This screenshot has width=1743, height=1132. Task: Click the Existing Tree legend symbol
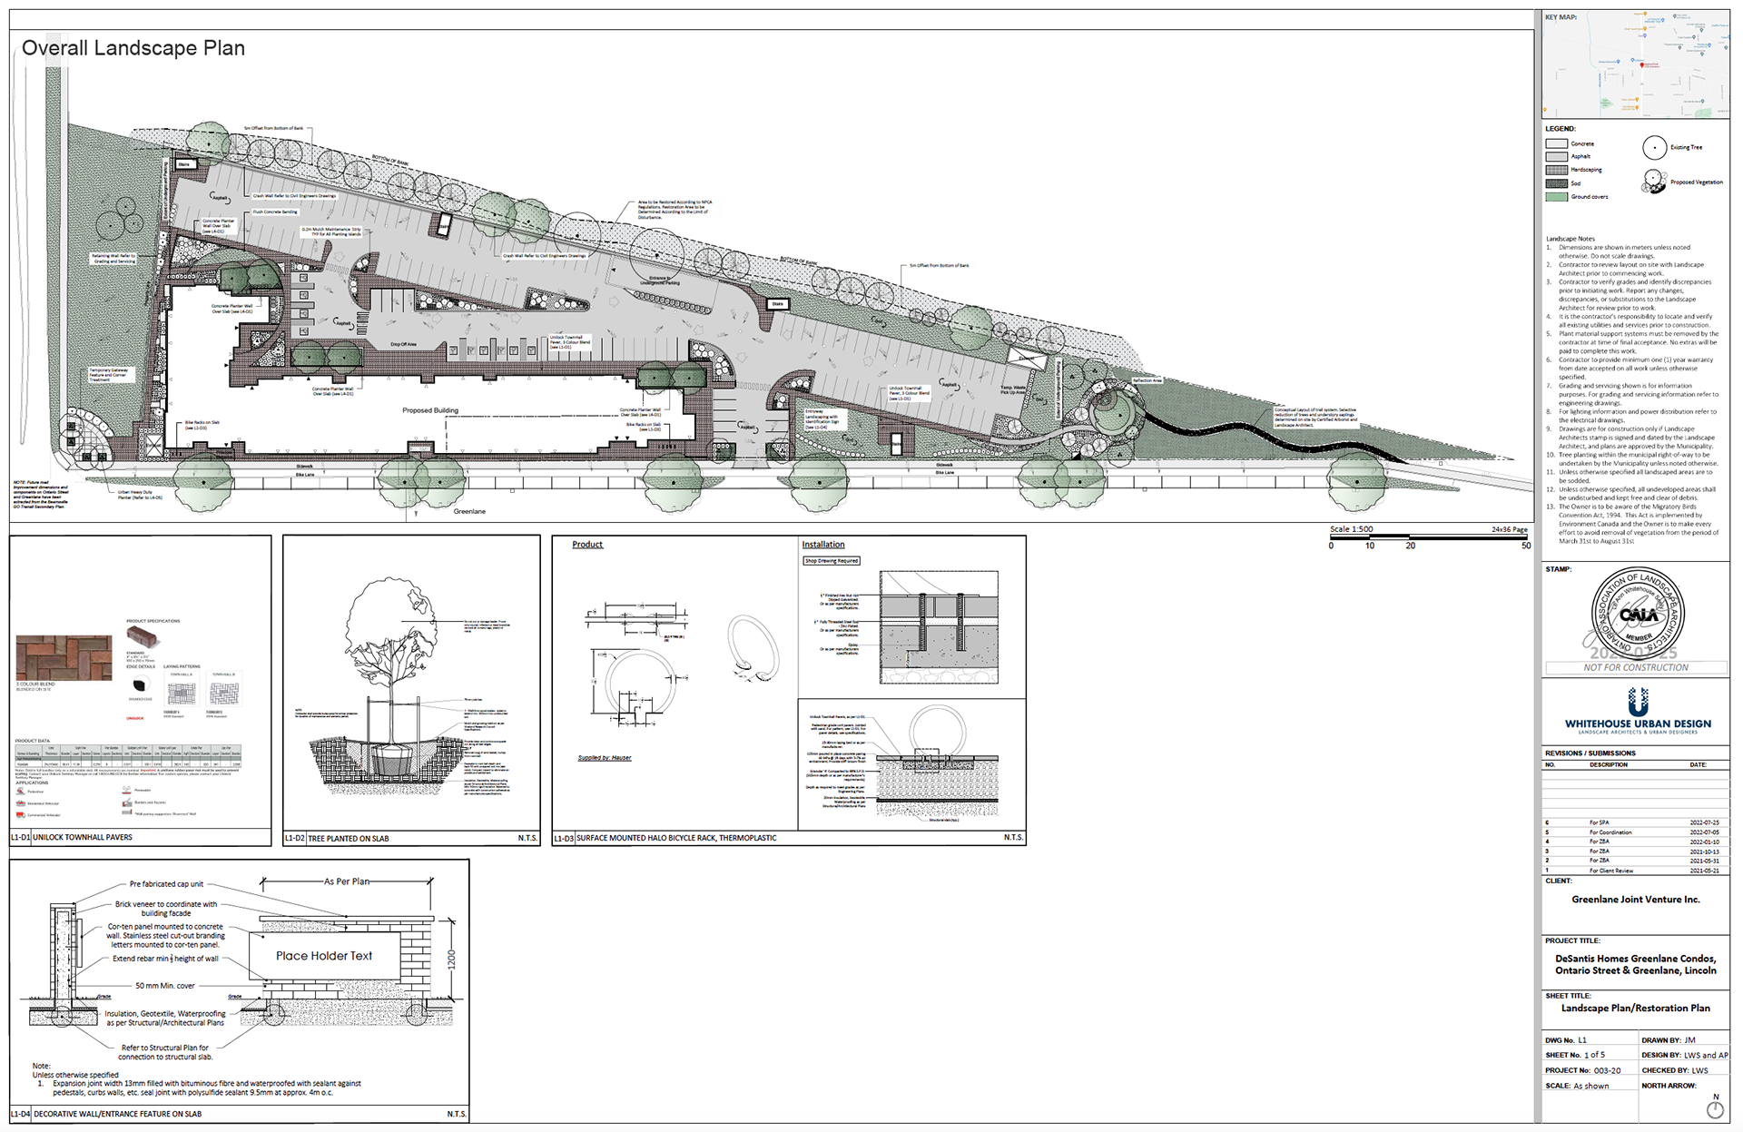(x=1655, y=148)
